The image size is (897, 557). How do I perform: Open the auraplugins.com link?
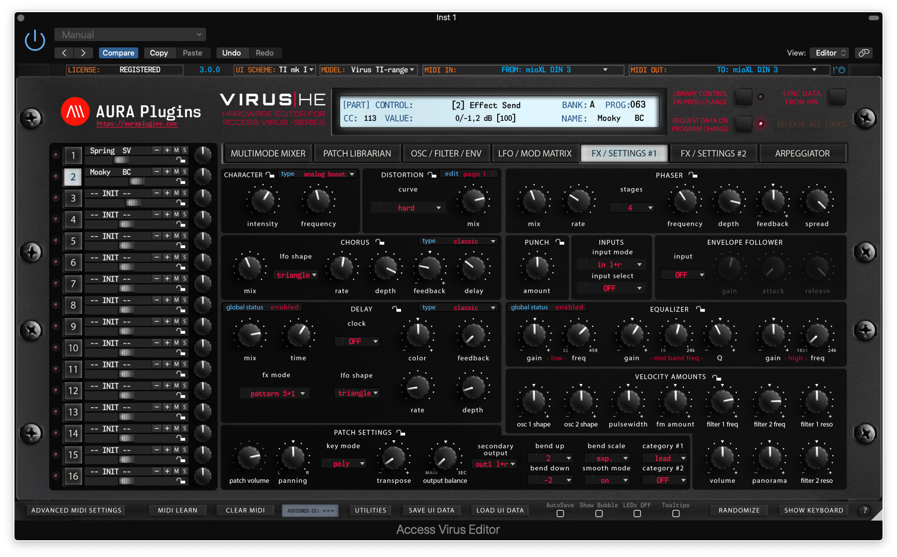pyautogui.click(x=137, y=124)
